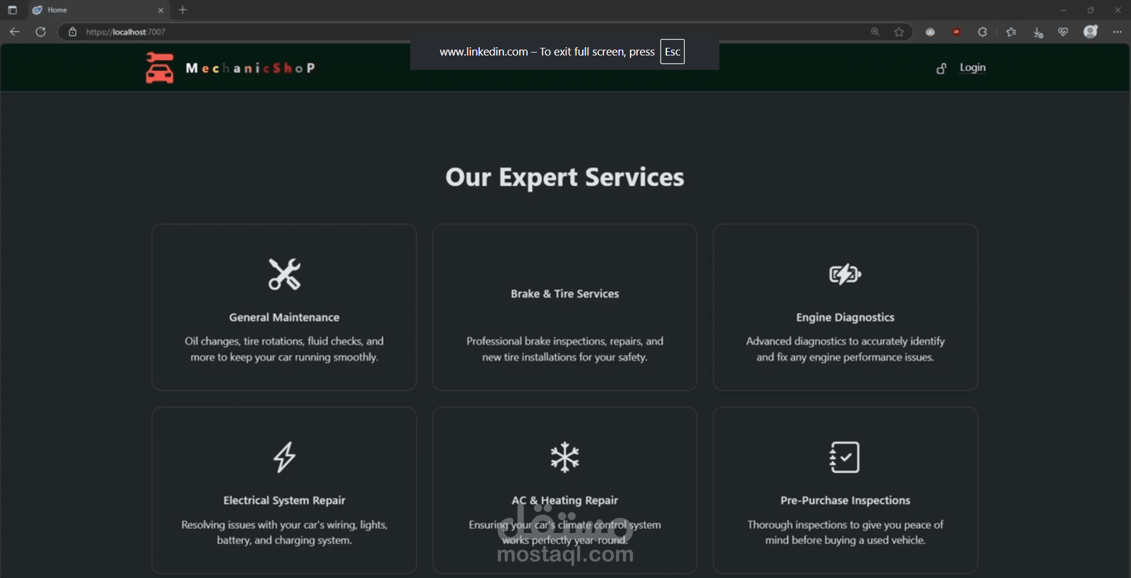Open the favorites list icon
1131x578 pixels.
1011,32
